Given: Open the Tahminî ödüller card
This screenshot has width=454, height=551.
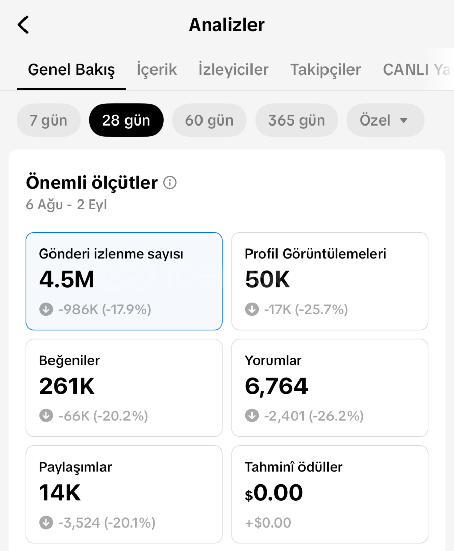Looking at the screenshot, I should click(x=330, y=494).
